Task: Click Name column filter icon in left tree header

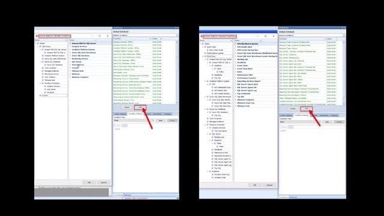Action: pyautogui.click(x=66, y=40)
